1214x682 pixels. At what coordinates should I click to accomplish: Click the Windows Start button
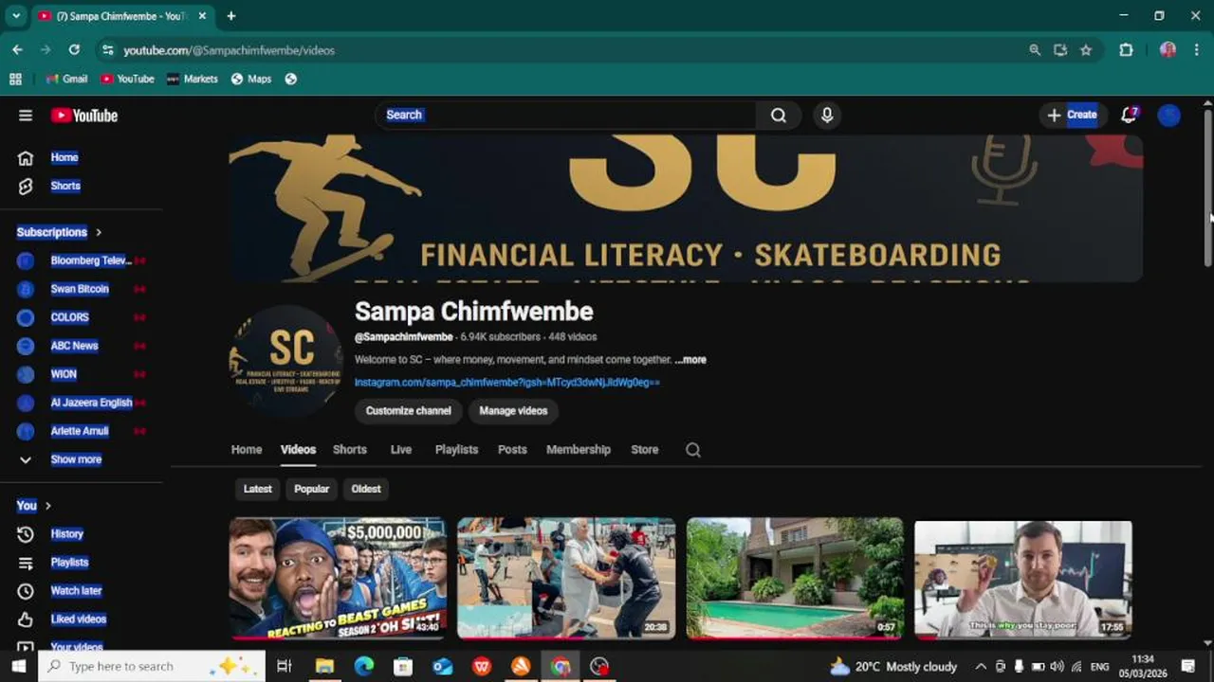pos(19,667)
